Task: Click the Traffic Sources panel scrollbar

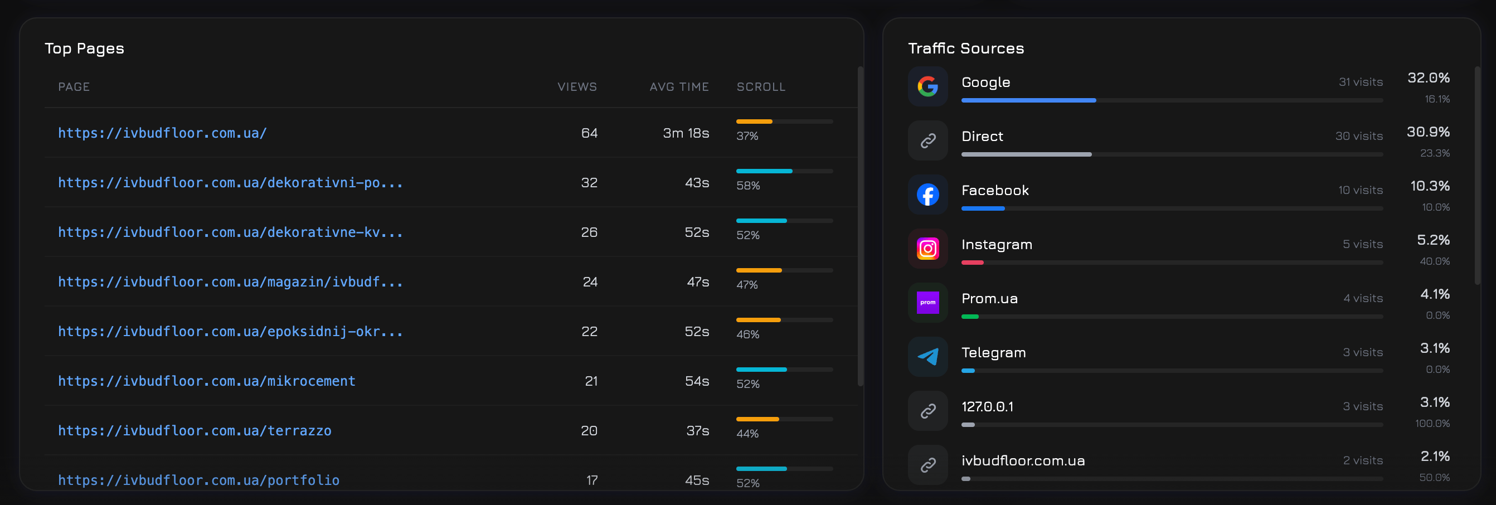Action: (x=1478, y=176)
